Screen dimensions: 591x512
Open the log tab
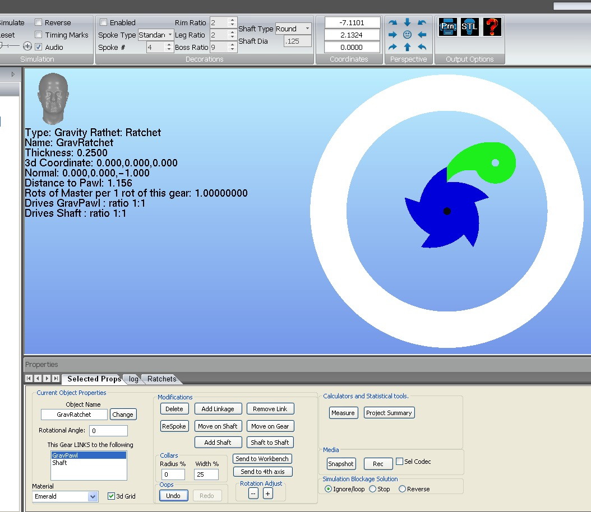point(133,379)
